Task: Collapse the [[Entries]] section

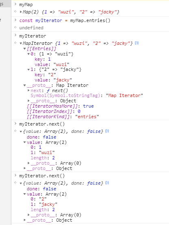Action: coord(25,49)
